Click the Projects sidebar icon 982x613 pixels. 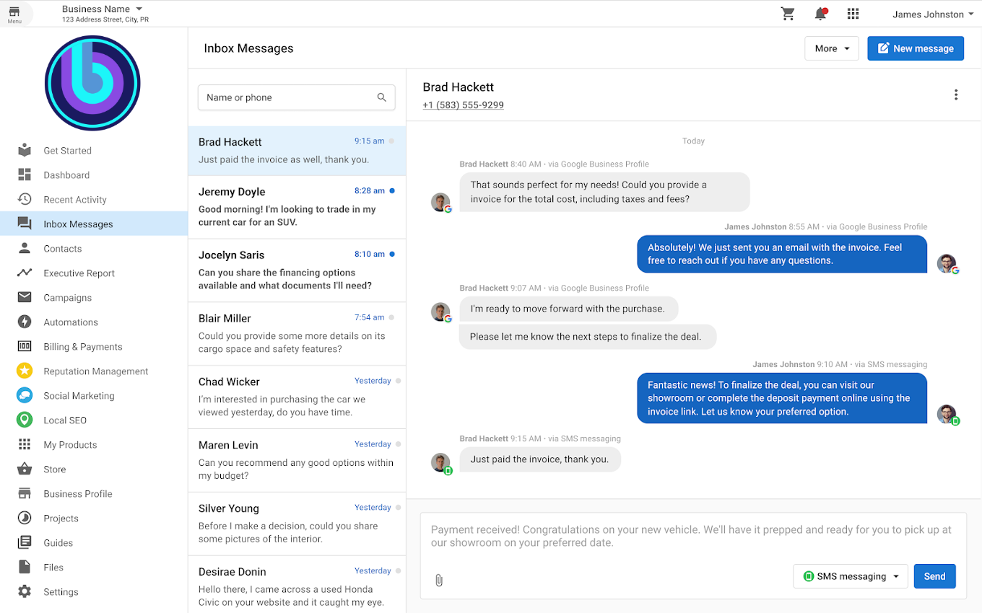click(x=25, y=519)
